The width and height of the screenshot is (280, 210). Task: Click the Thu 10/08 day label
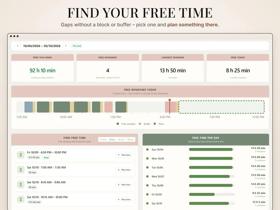[x=157, y=185]
